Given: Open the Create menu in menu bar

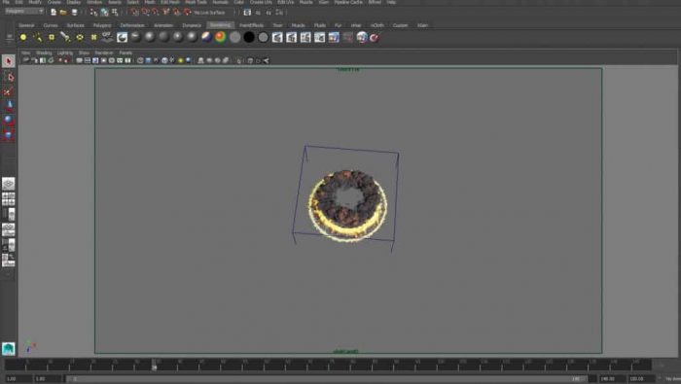Looking at the screenshot, I should tap(54, 2).
